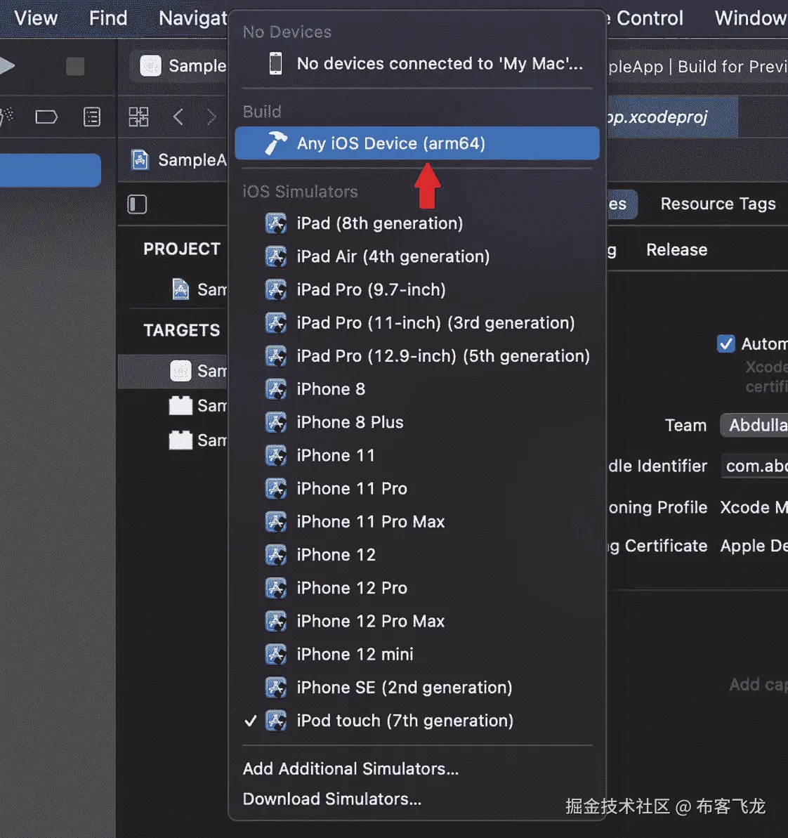Switch to the Resource Tags tab
The width and height of the screenshot is (788, 838).
[x=718, y=204]
